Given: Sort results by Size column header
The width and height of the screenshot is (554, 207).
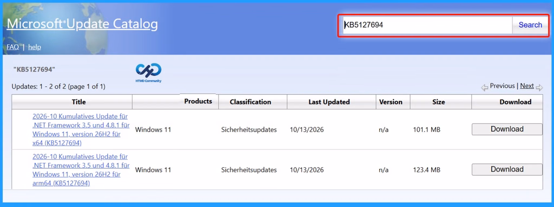Looking at the screenshot, I should (438, 102).
